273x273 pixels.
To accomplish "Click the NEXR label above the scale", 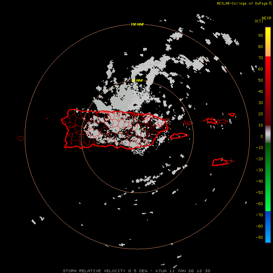I will pyautogui.click(x=266, y=18).
